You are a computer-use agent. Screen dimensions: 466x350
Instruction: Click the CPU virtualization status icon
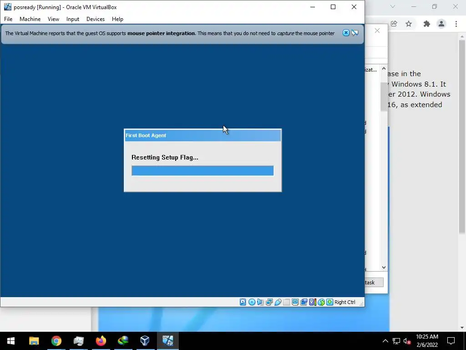pos(312,302)
